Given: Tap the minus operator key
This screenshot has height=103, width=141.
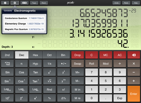Looking at the screenshot, I should click(x=134, y=72).
